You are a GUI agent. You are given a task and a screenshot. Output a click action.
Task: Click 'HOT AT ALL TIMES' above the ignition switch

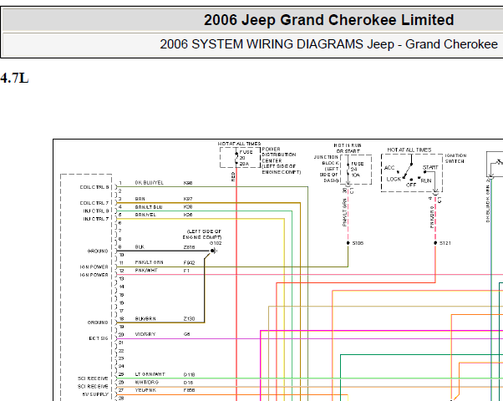tap(409, 150)
